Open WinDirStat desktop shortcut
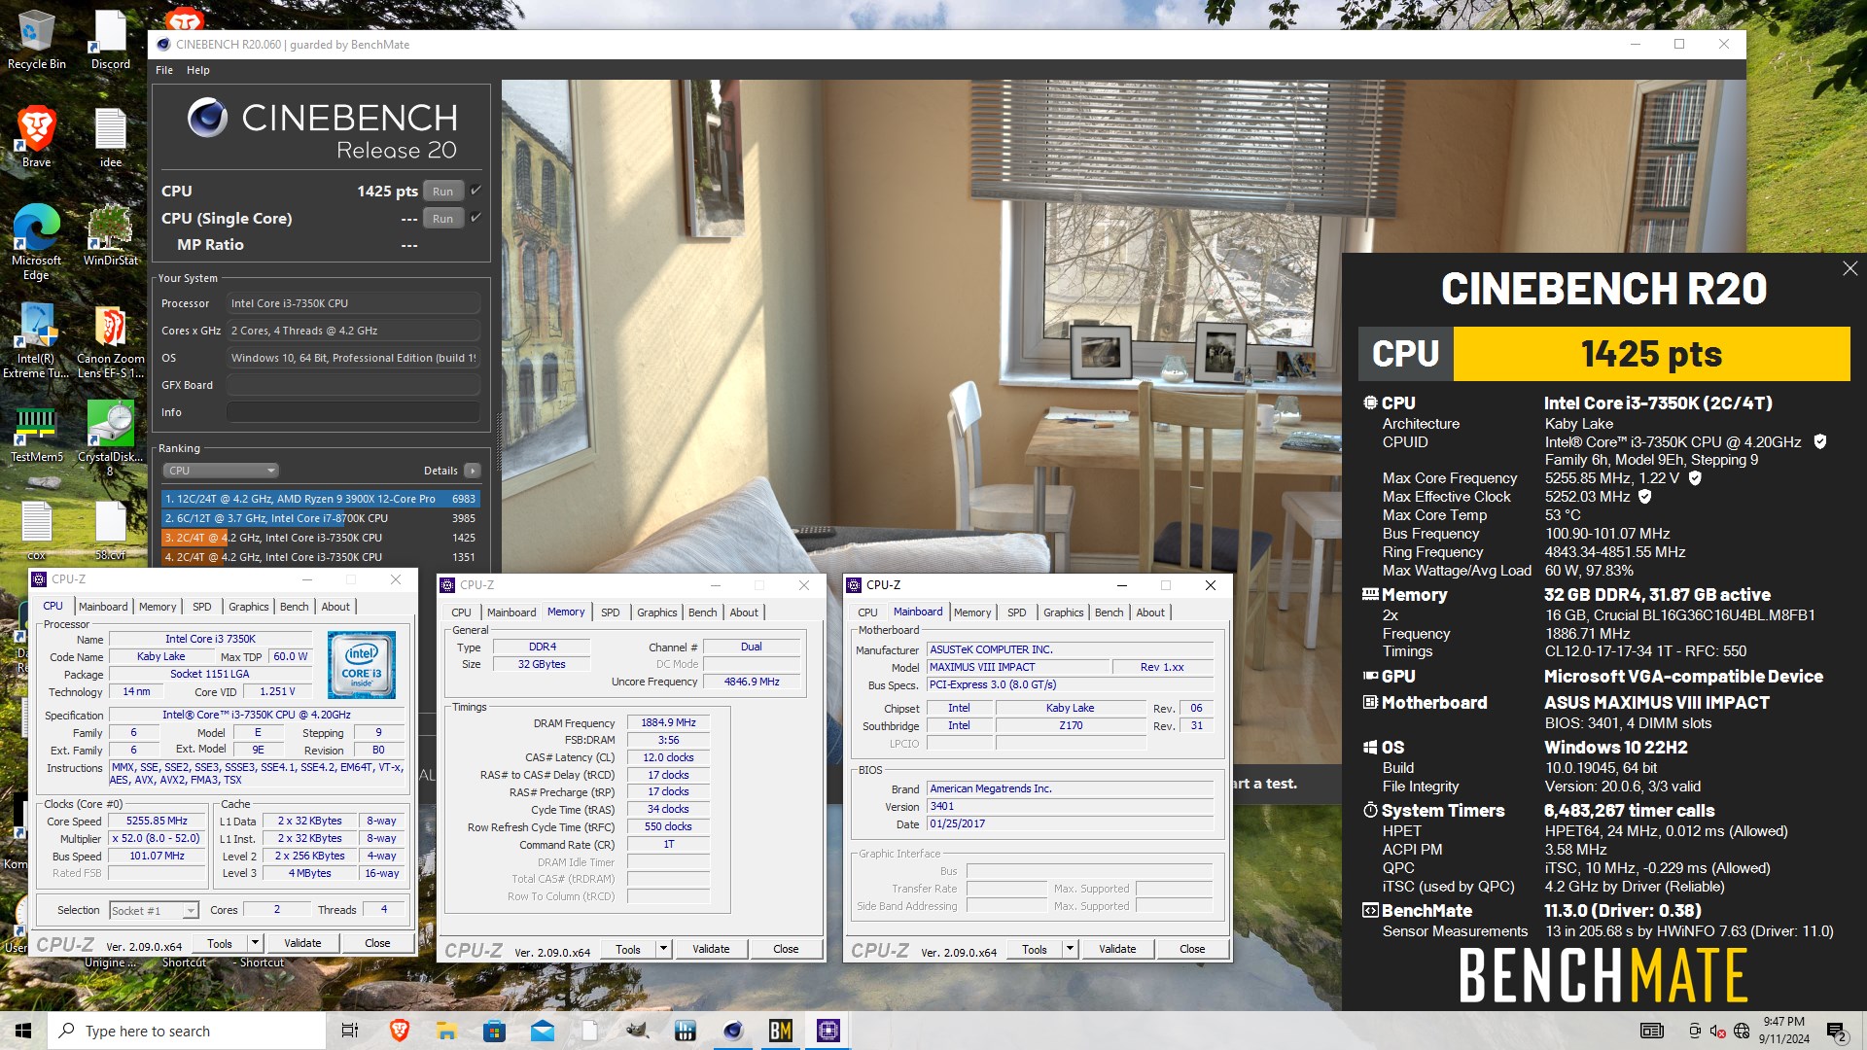This screenshot has height=1050, width=1867. [x=110, y=234]
